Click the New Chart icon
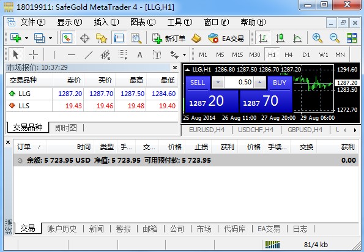 (x=15, y=38)
